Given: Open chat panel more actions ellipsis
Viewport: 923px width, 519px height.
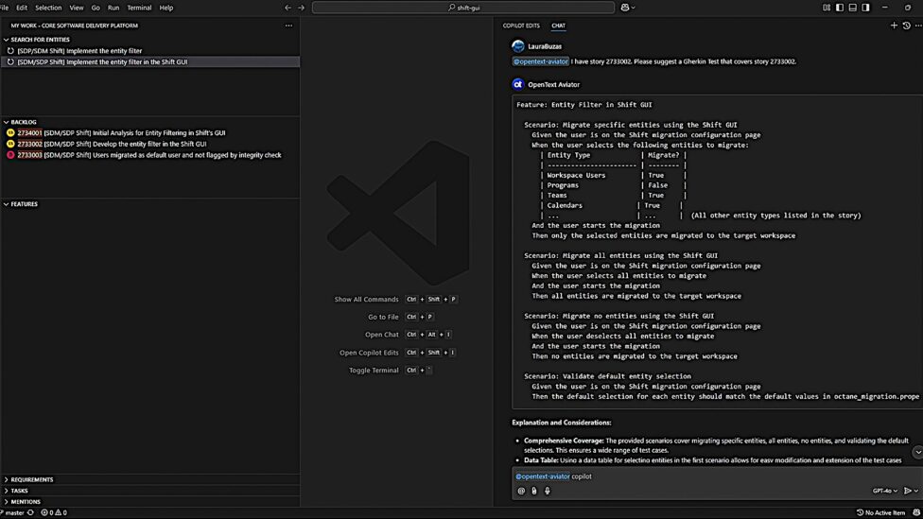Looking at the screenshot, I should tap(918, 26).
